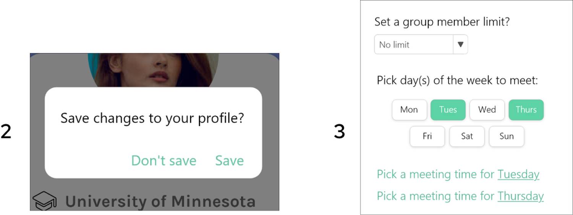Toggle the Fri day button

(427, 136)
